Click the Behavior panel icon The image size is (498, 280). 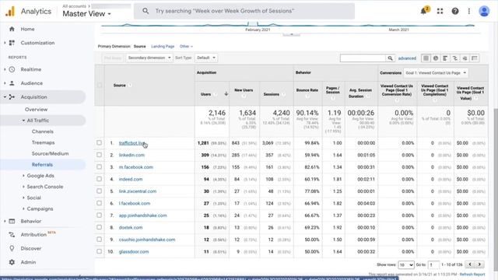tap(12, 221)
